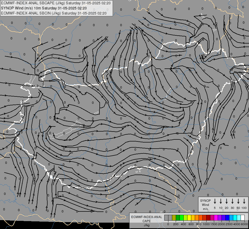The width and height of the screenshot is (249, 229).
Task: Pick the dark red swatch in the CAPE scale
Action: pos(209,218)
